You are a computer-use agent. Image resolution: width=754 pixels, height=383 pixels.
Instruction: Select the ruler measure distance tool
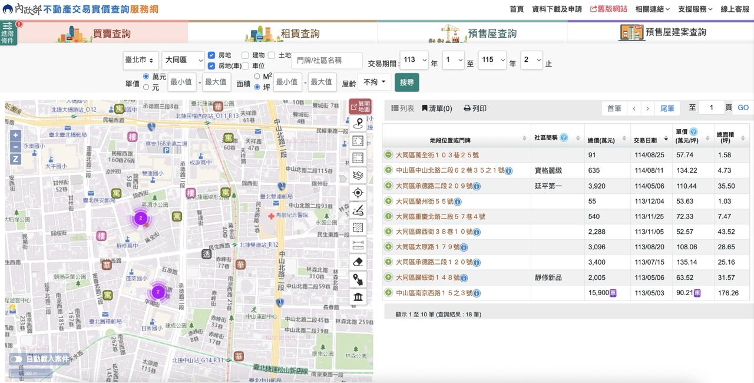[358, 245]
